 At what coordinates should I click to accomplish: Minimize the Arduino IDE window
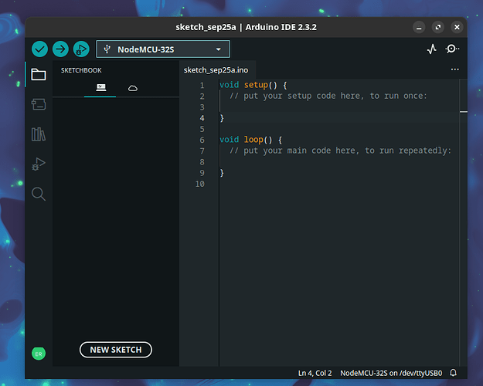419,27
